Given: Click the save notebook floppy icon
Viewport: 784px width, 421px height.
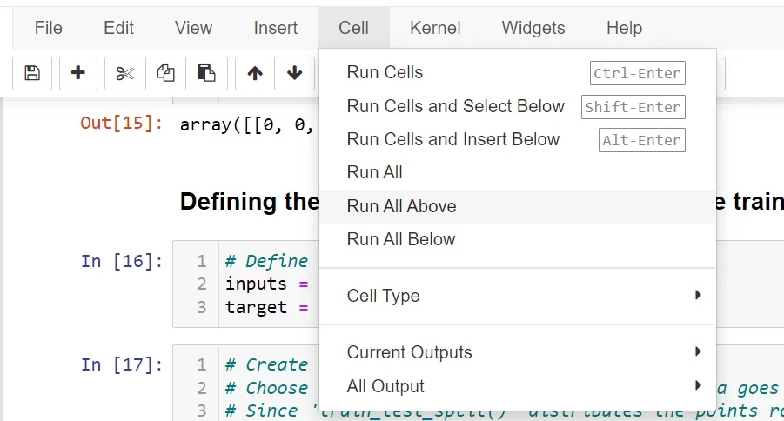Looking at the screenshot, I should coord(32,73).
